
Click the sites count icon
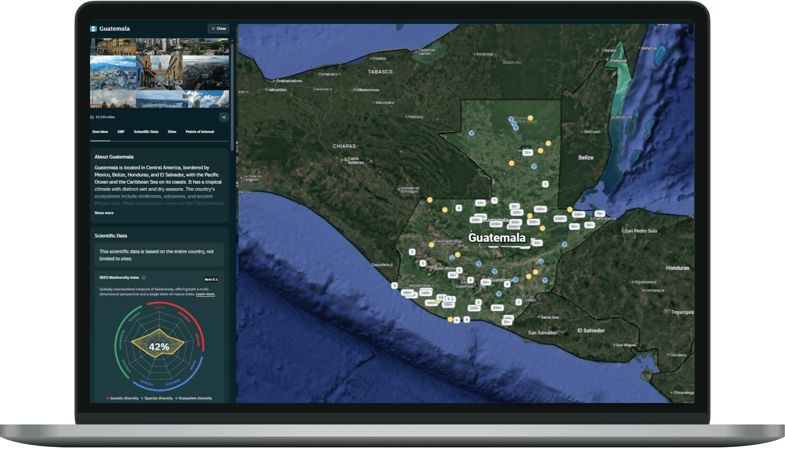coord(92,117)
